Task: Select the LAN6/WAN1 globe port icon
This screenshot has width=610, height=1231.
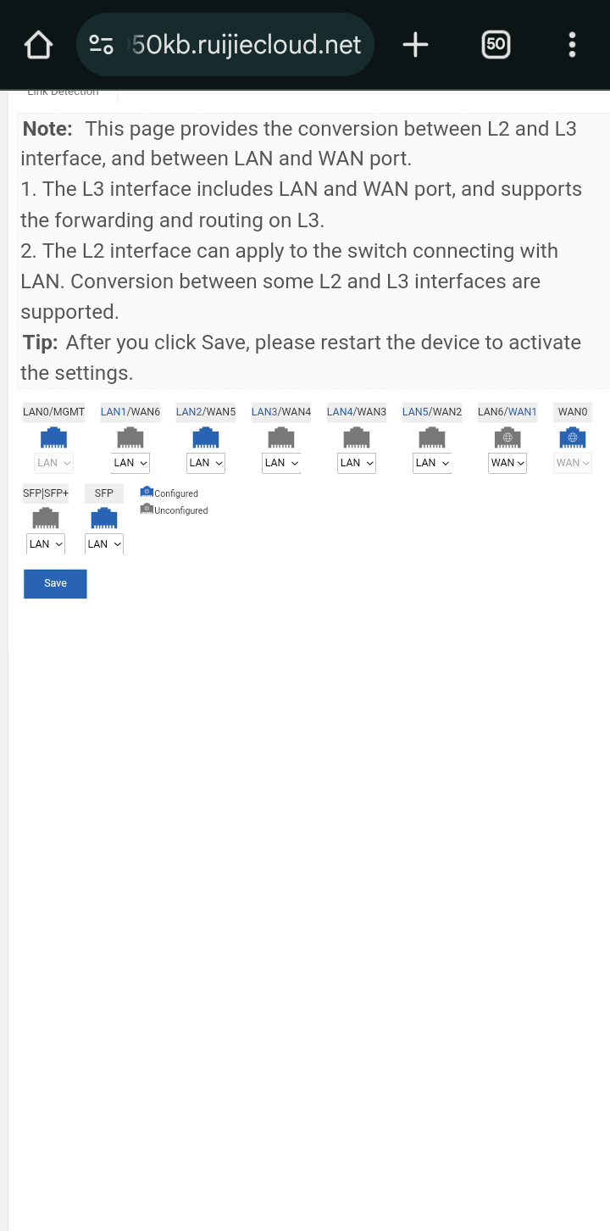Action: pos(507,438)
